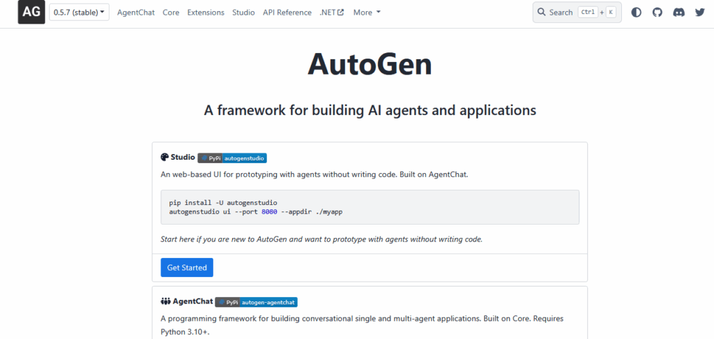This screenshot has width=714, height=339.
Task: Open the API Reference page
Action: coord(287,13)
